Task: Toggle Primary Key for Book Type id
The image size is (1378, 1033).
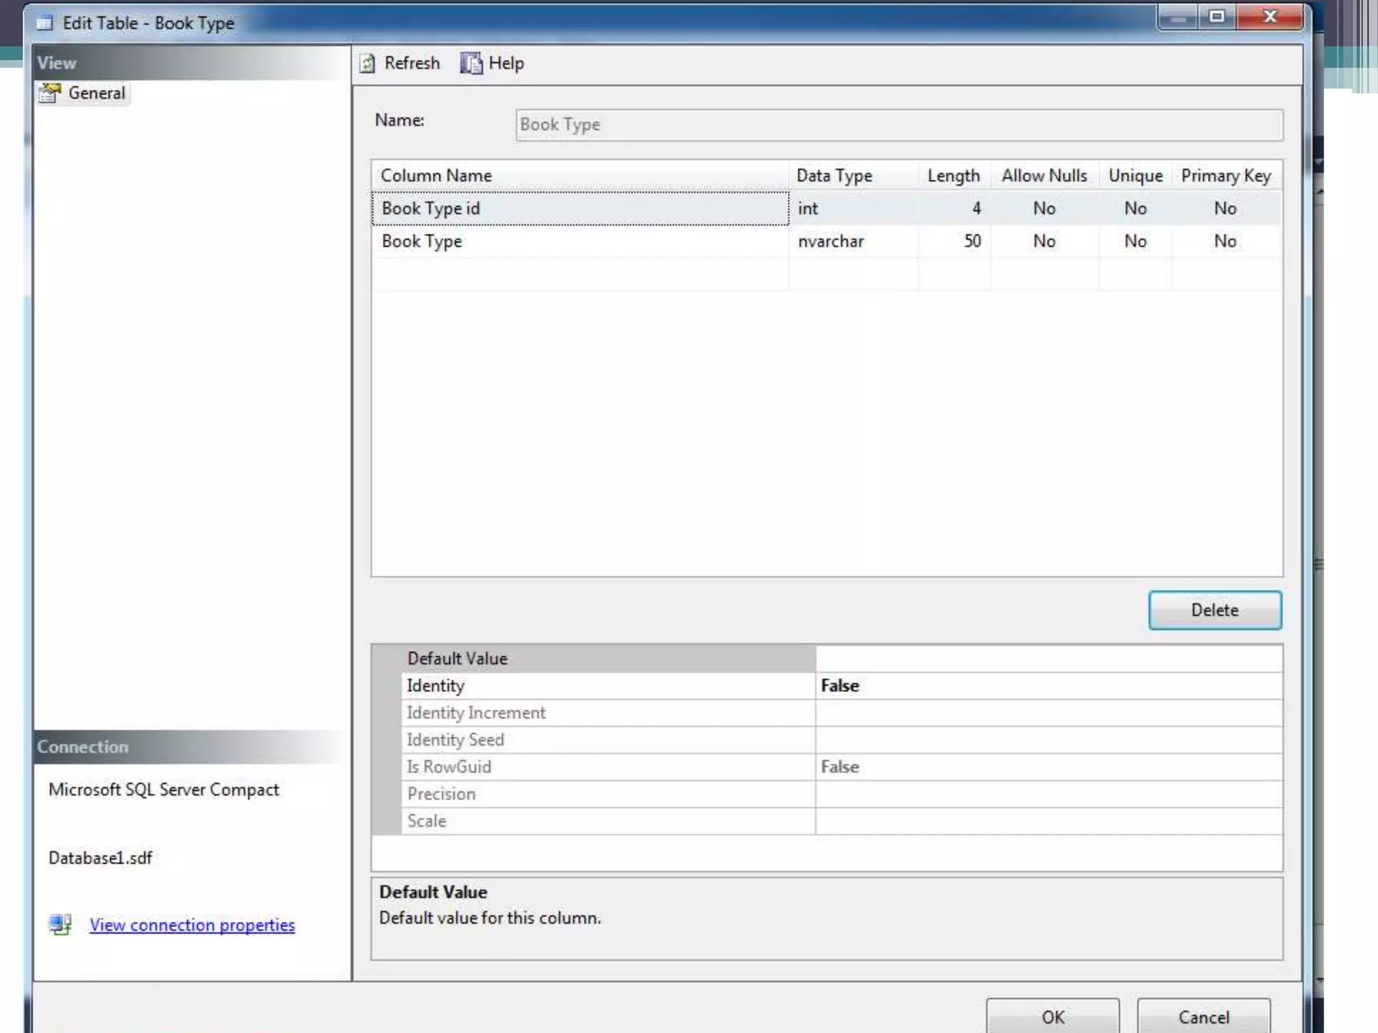Action: tap(1225, 208)
